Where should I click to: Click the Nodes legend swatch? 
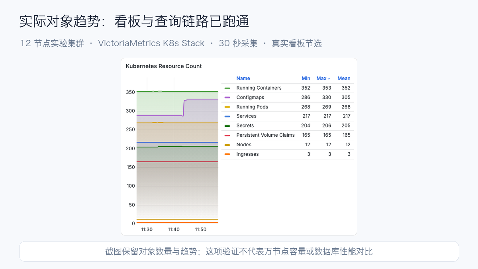click(x=227, y=145)
